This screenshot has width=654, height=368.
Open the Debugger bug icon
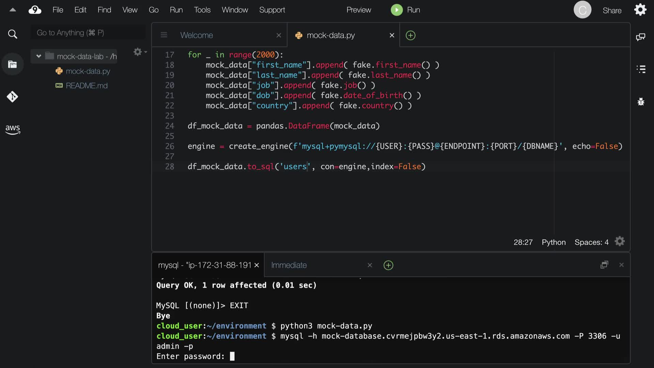tap(641, 102)
